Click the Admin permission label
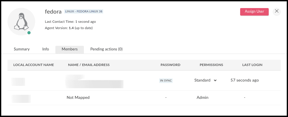The width and height of the screenshot is (288, 117). 202,98
